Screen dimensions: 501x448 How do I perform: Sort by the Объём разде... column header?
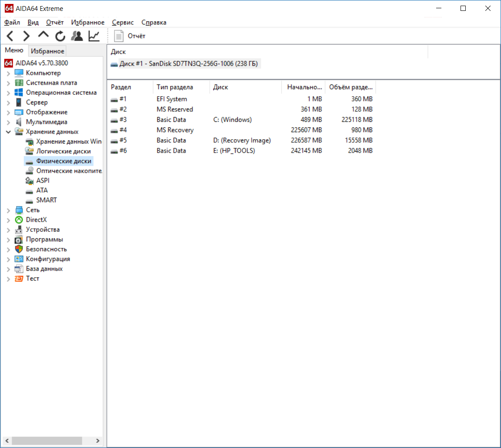pyautogui.click(x=350, y=87)
